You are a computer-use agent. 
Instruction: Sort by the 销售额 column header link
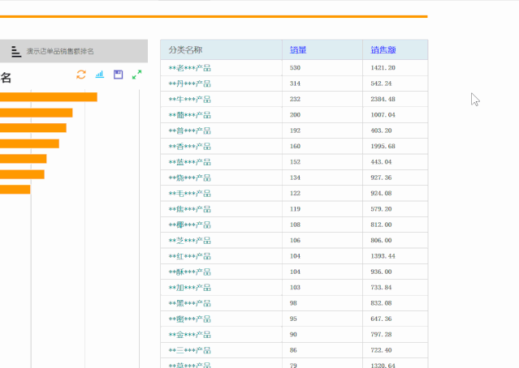click(x=383, y=50)
